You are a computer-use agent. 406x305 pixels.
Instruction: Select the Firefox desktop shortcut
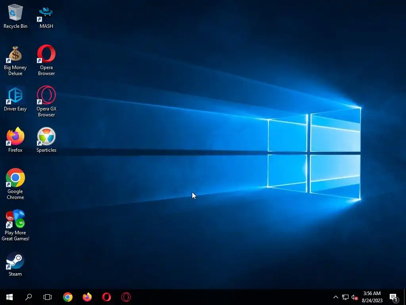[15, 140]
